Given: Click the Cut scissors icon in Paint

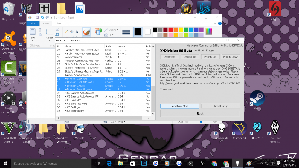Looking at the screenshot, I should (x=40, y=30).
